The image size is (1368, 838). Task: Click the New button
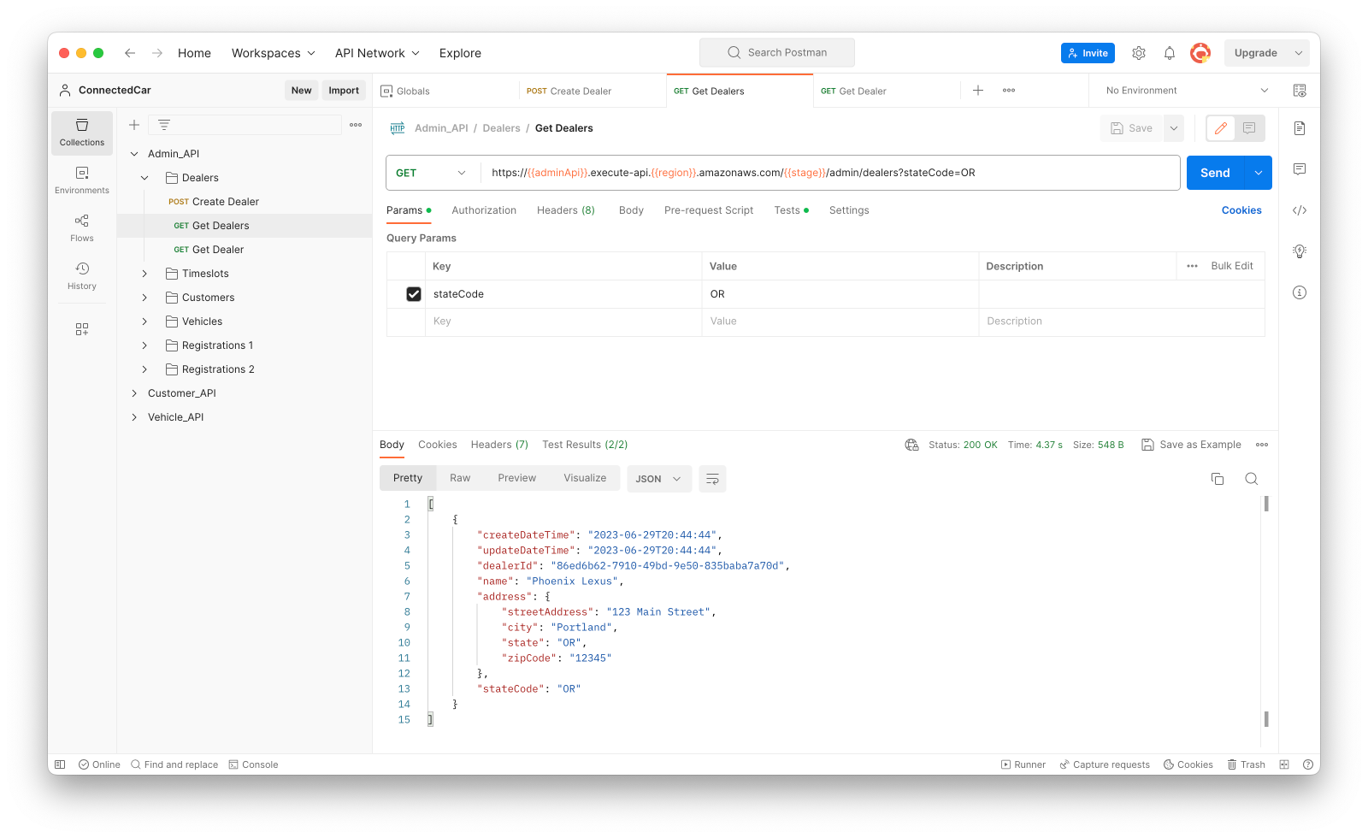tap(302, 91)
